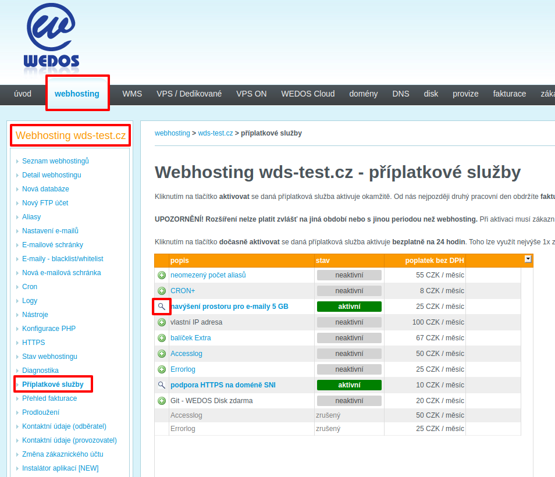Click the green plus icon next to CRON+

(162, 291)
